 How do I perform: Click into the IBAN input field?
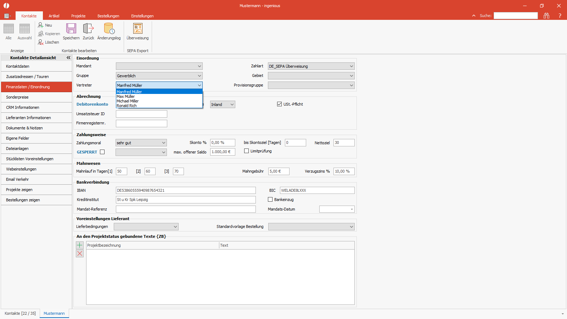(186, 190)
